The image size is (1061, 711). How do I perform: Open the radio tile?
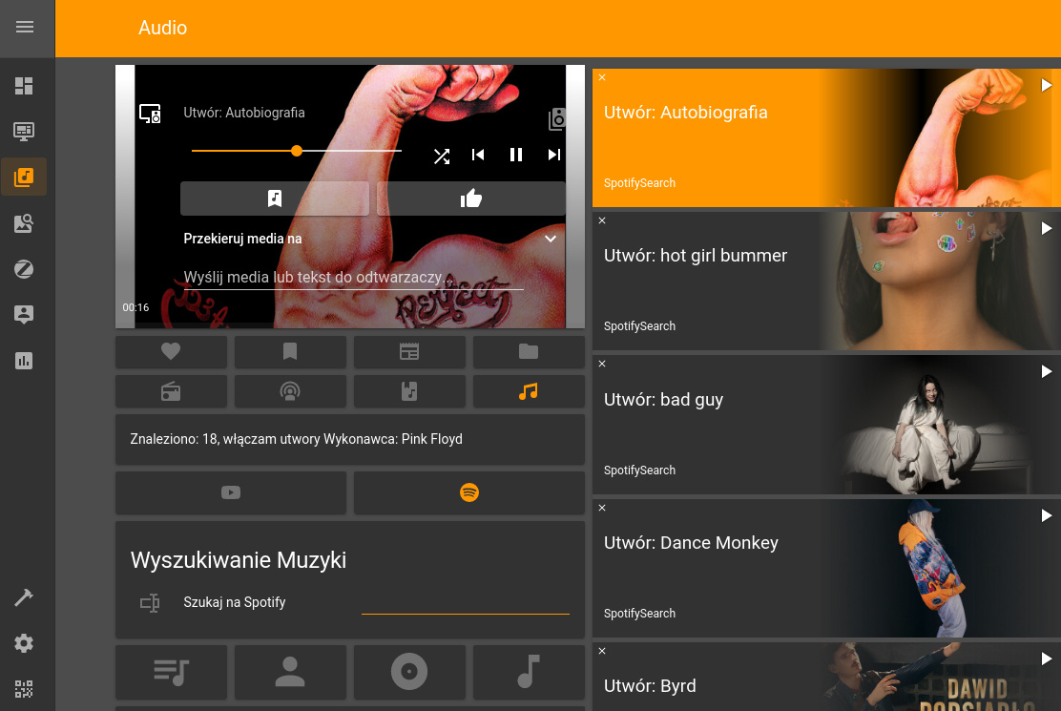pyautogui.click(x=171, y=391)
